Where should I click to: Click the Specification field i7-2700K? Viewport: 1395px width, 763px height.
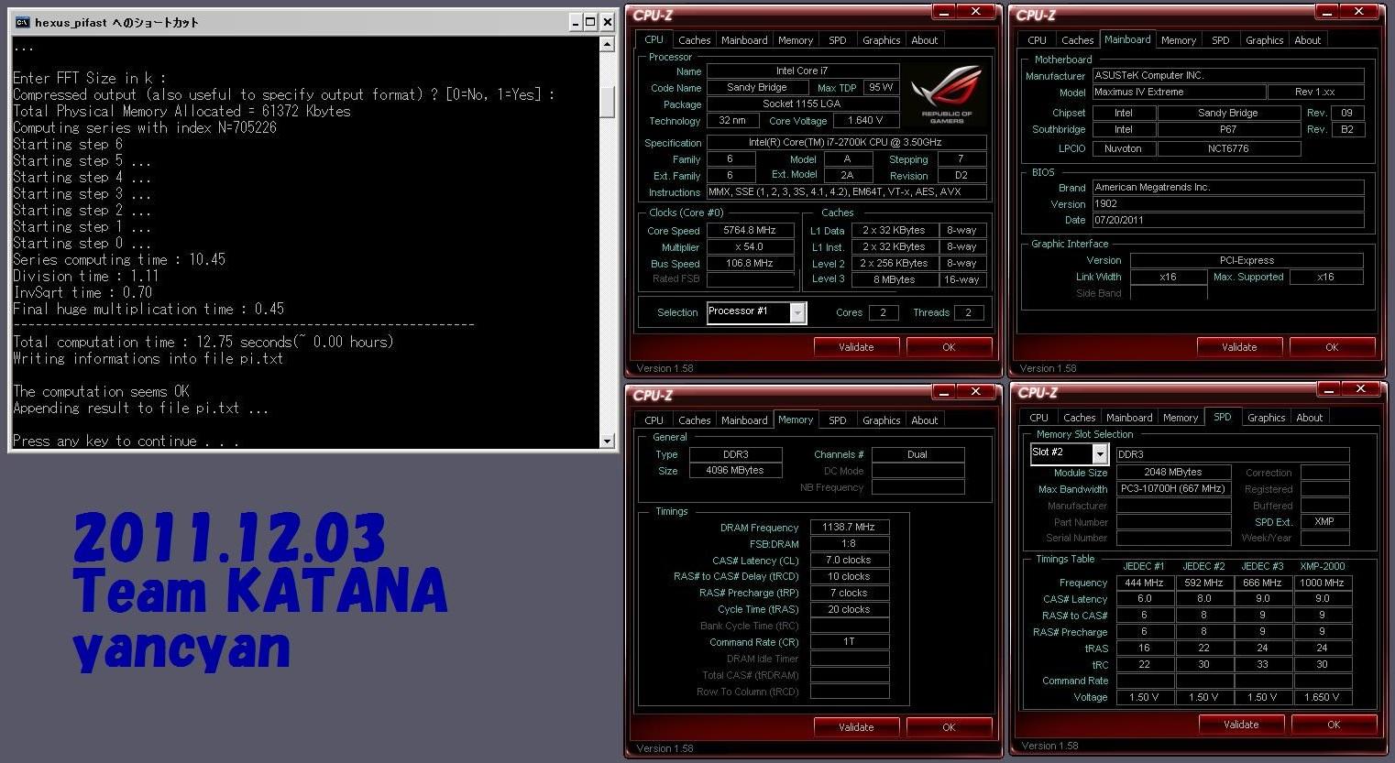point(847,143)
